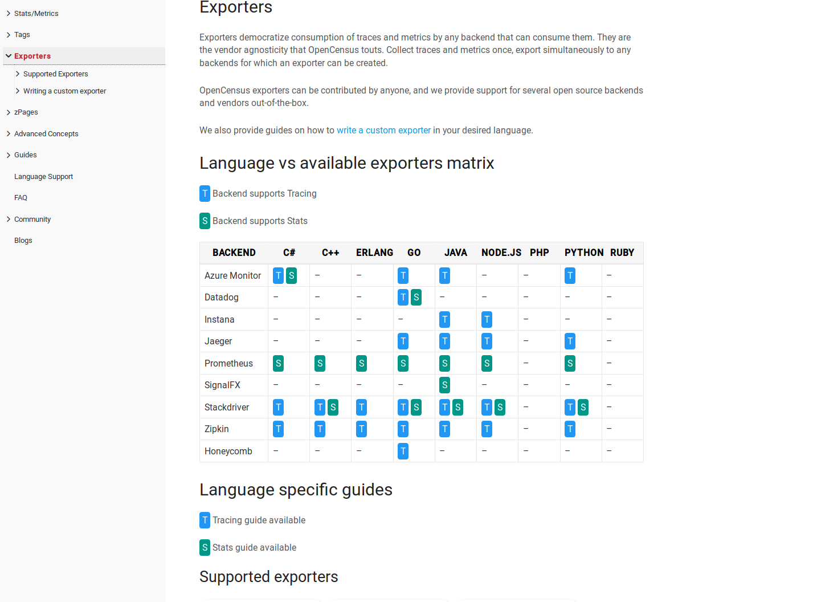The image size is (813, 602).
Task: Click the S badge next to Stats guide available
Action: 205,547
